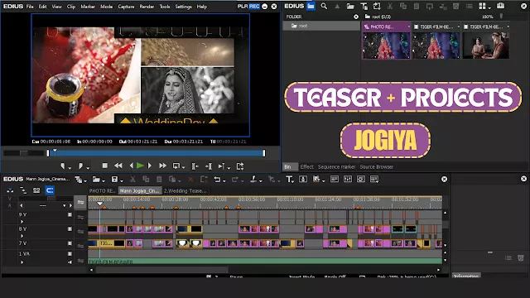Viewport: 530px width, 298px height.
Task: Toggle Bin window display icon
Action: coord(335,179)
